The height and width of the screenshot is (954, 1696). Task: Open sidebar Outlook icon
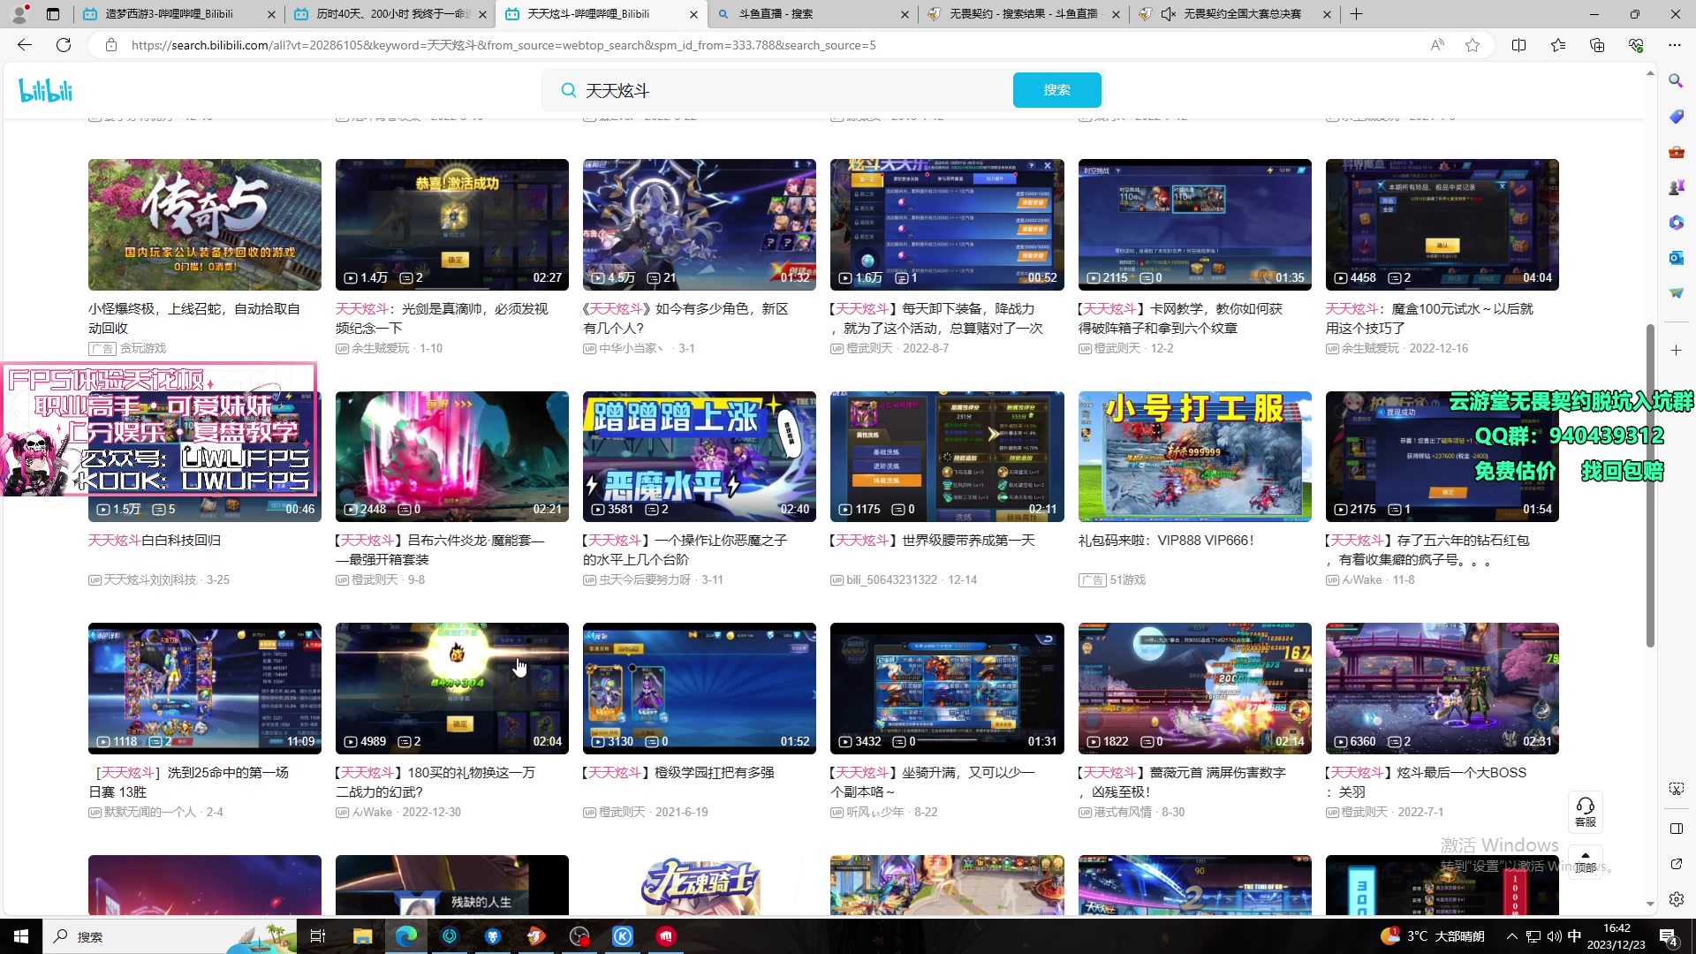click(x=1676, y=258)
